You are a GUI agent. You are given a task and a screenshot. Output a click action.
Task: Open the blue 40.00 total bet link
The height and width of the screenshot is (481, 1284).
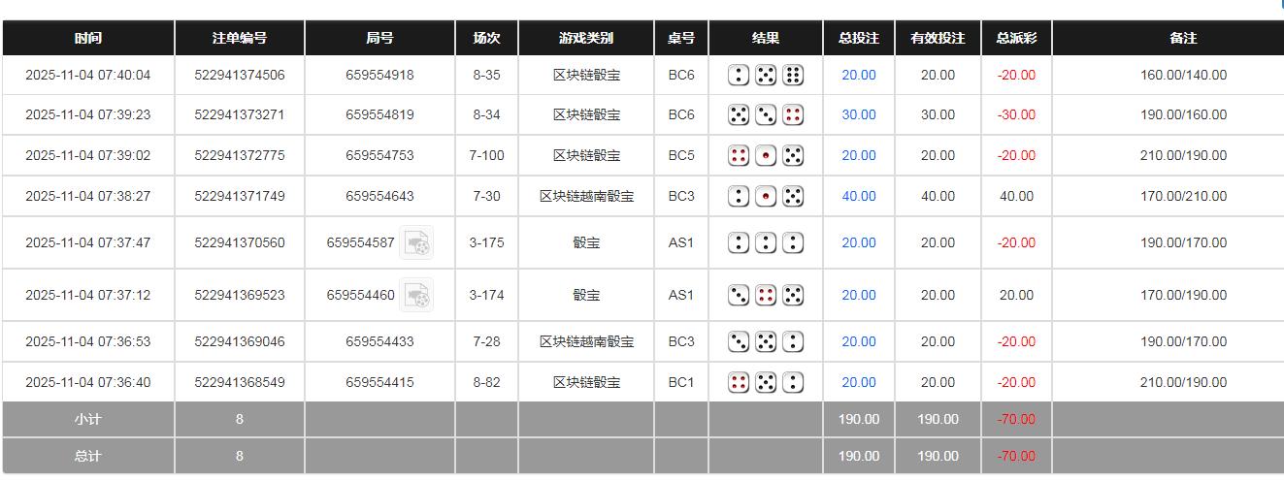click(858, 196)
